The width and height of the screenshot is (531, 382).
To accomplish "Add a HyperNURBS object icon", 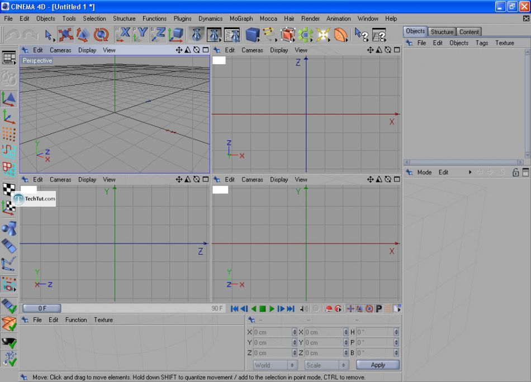I will point(287,35).
